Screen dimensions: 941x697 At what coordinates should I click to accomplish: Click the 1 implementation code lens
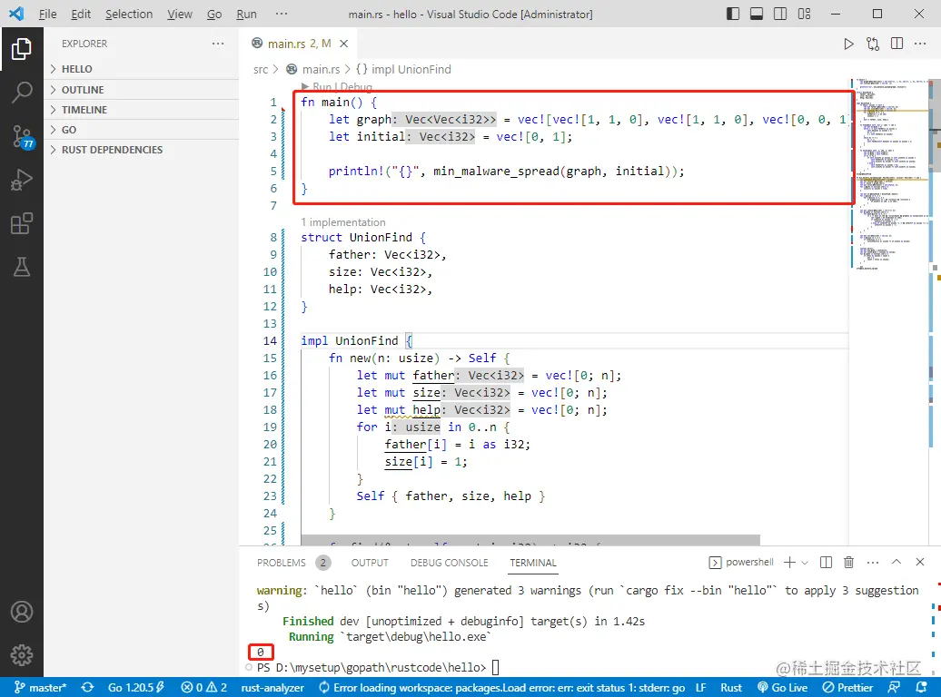pos(343,222)
